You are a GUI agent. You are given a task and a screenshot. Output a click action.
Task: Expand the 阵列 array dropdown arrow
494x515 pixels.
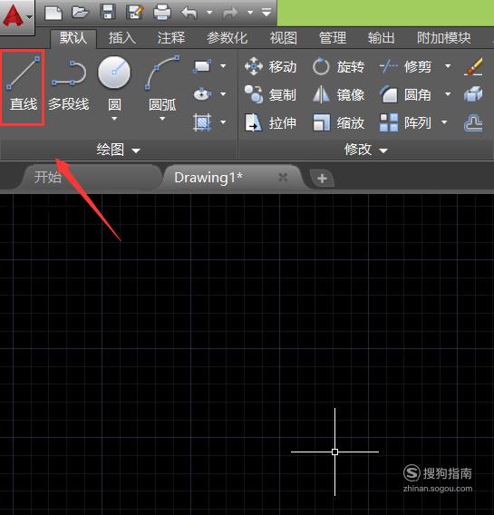pyautogui.click(x=444, y=122)
